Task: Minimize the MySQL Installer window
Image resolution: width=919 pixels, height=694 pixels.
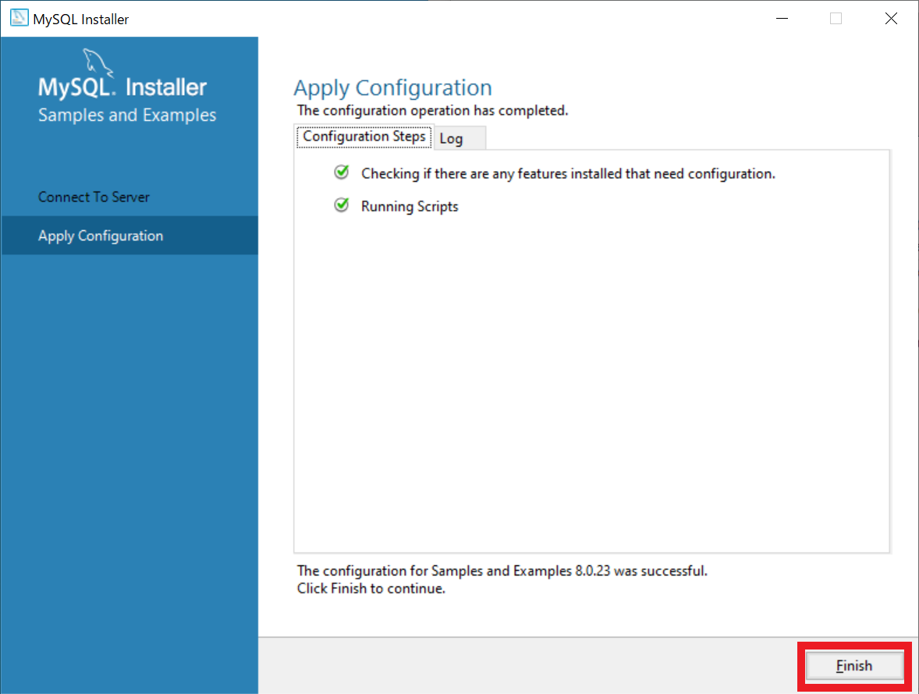Action: coord(782,19)
